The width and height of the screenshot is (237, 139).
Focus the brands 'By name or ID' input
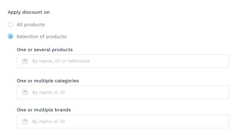tap(123, 122)
